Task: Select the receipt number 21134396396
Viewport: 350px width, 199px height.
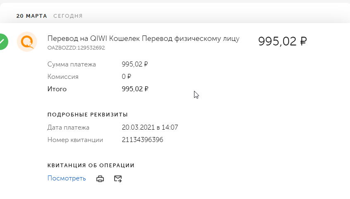Action: (x=142, y=140)
